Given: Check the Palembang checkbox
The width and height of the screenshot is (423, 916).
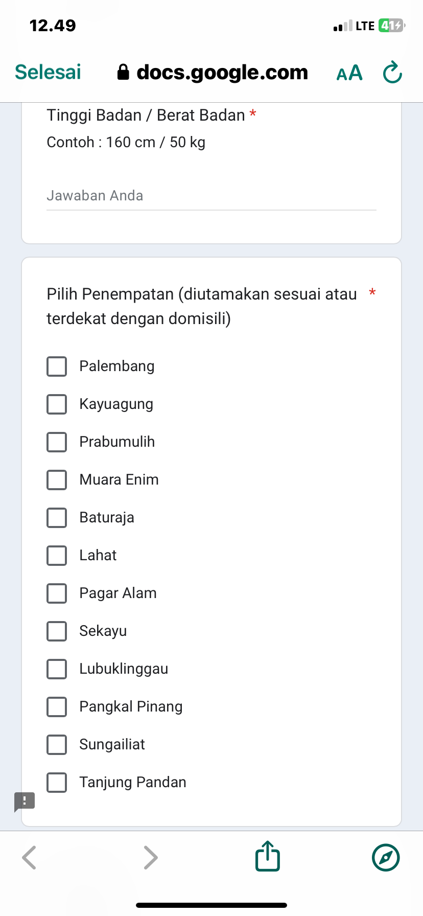Looking at the screenshot, I should click(x=57, y=367).
